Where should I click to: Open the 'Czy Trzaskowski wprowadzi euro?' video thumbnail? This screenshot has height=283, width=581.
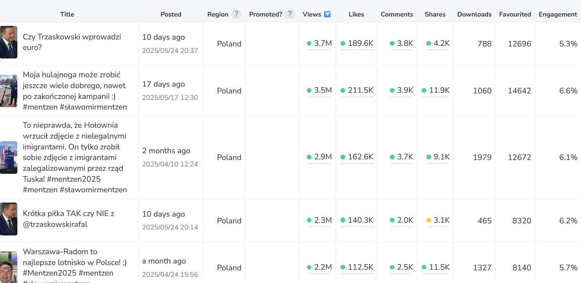click(9, 42)
